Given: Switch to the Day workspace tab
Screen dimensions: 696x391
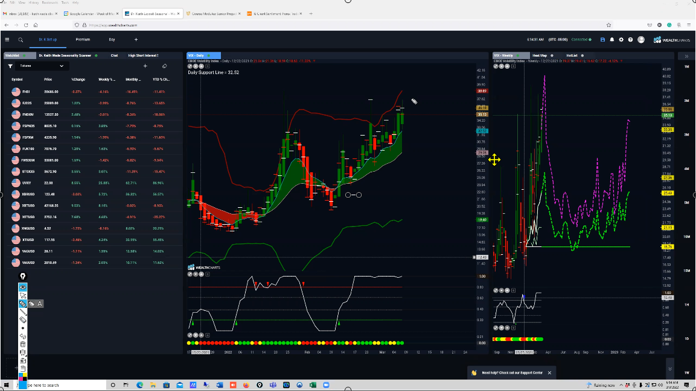Looking at the screenshot, I should click(x=112, y=39).
